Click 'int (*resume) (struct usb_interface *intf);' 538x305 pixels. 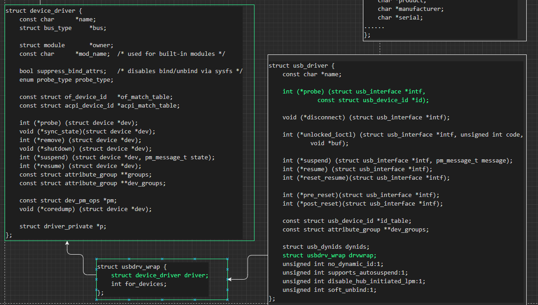(357, 169)
